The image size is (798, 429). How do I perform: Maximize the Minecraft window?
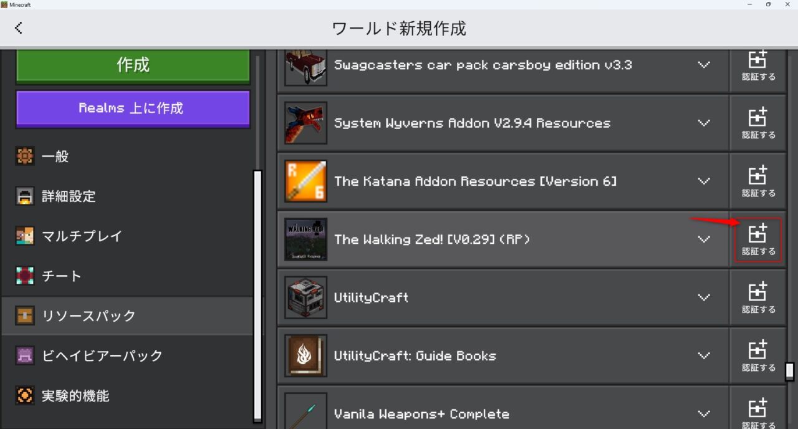768,4
